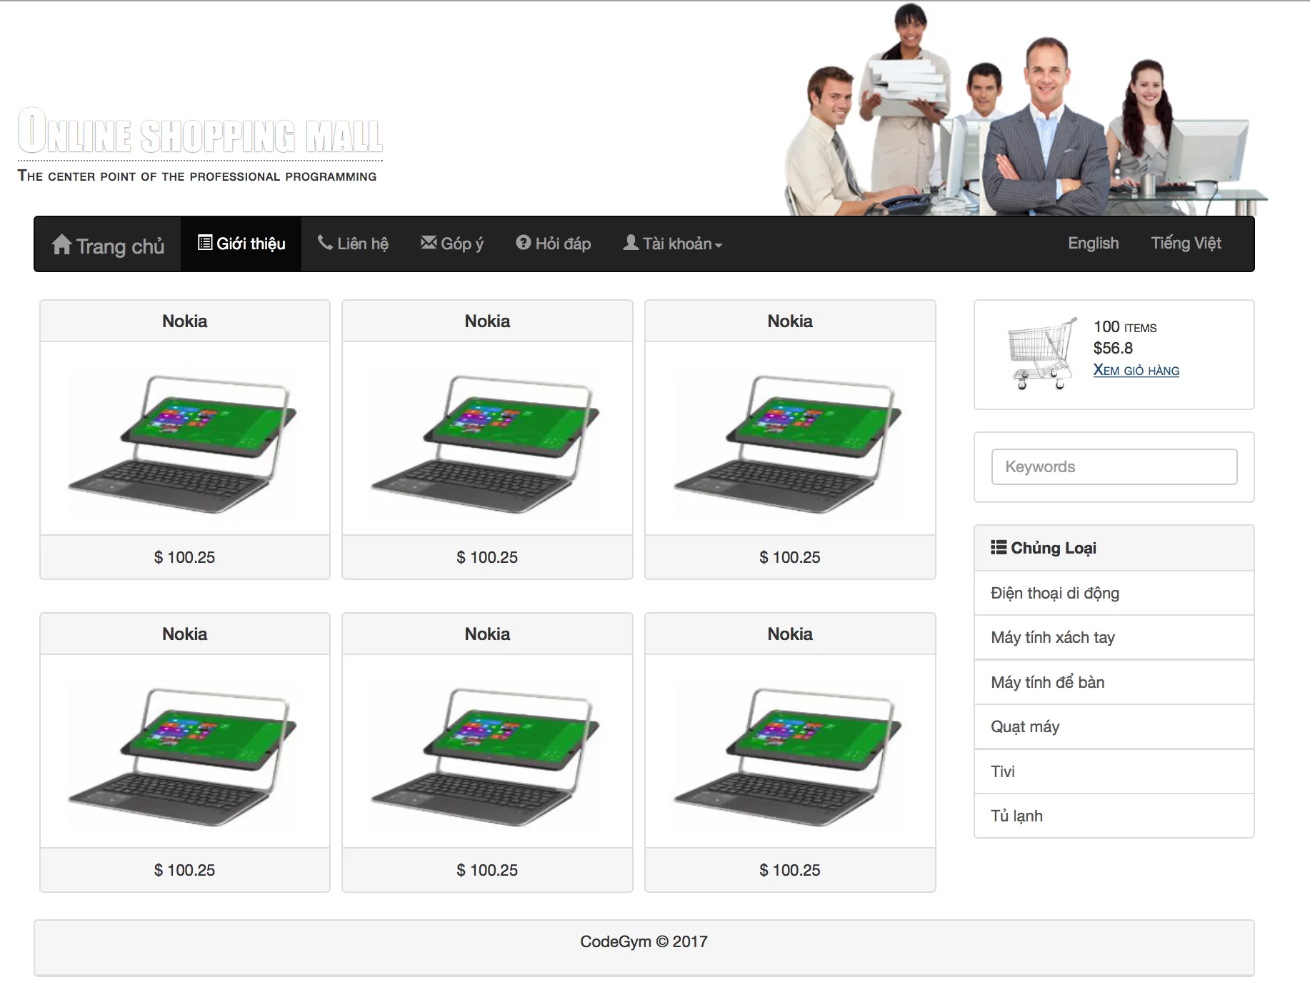
Task: Open the Tài khoản dropdown menu
Action: (x=671, y=244)
